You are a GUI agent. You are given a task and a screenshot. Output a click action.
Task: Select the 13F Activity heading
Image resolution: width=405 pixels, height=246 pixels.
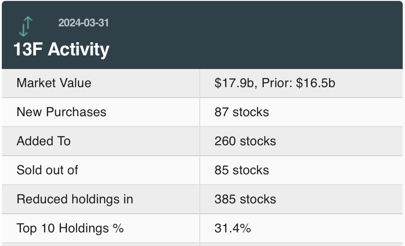pos(61,49)
